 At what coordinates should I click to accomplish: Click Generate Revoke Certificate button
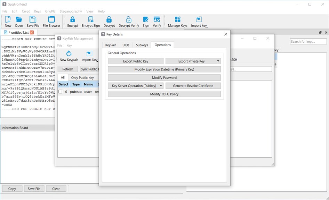pyautogui.click(x=193, y=86)
